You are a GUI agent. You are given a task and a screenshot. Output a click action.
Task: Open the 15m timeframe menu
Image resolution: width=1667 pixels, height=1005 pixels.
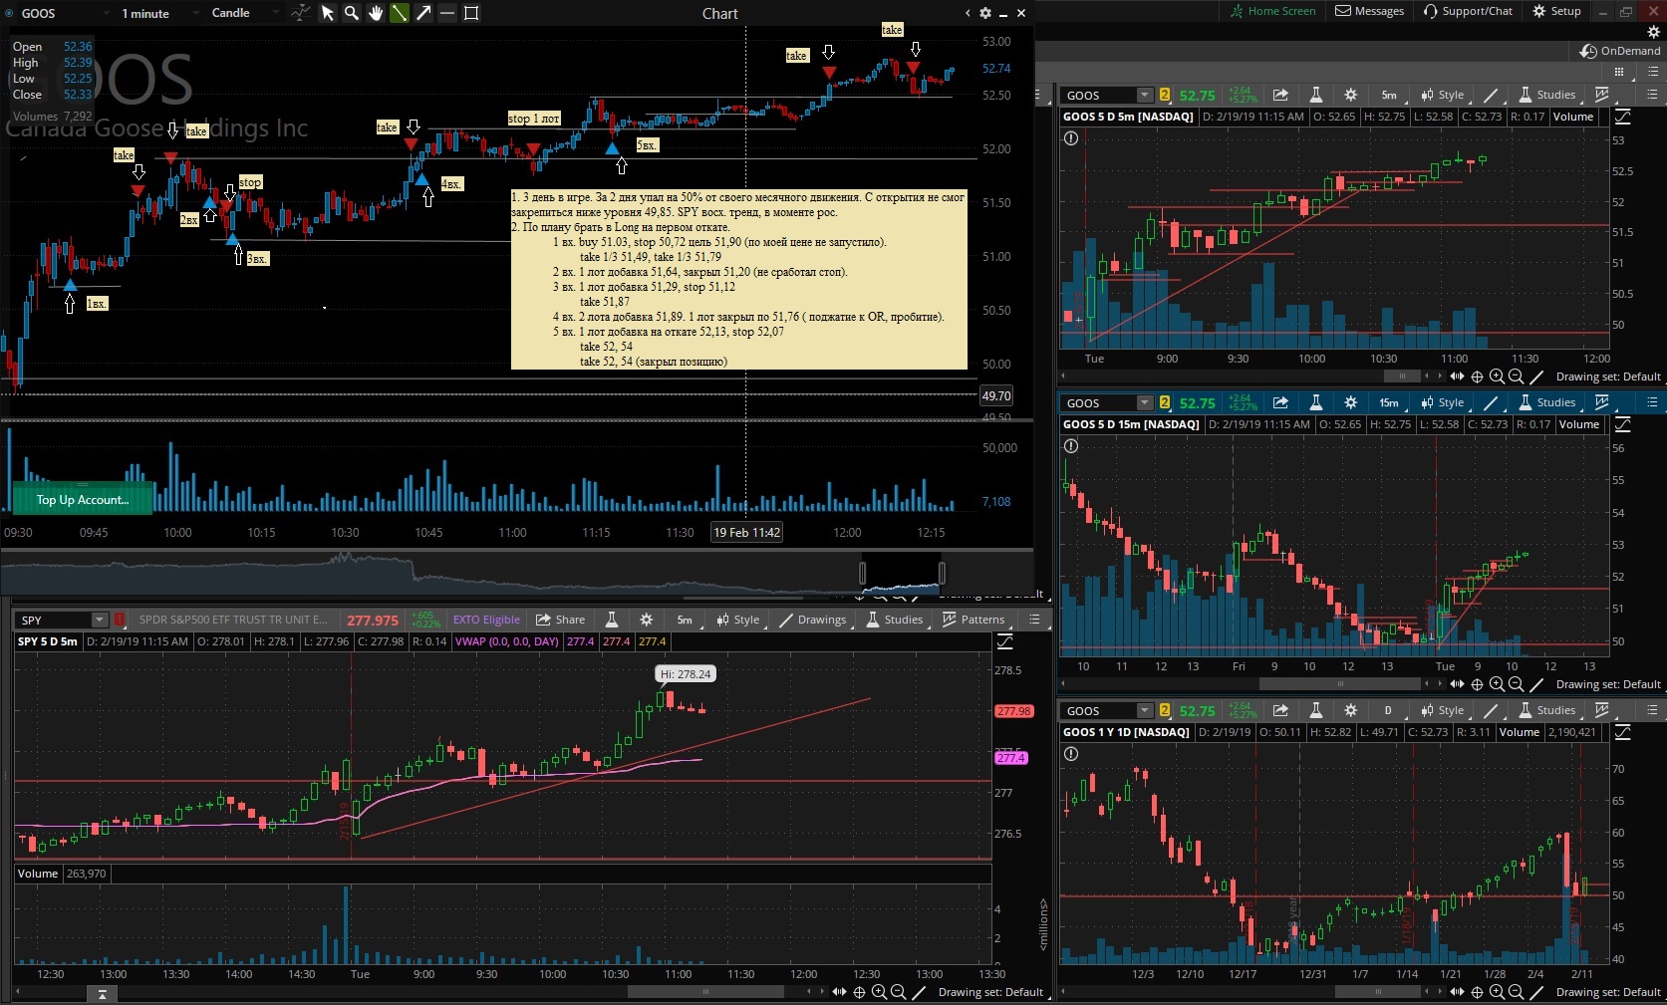pos(1389,402)
